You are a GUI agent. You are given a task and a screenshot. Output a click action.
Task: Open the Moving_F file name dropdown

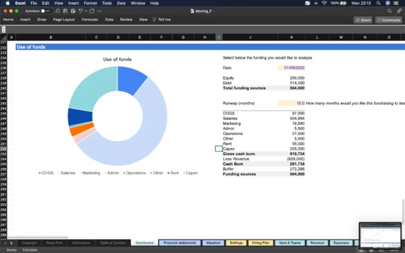(202, 11)
